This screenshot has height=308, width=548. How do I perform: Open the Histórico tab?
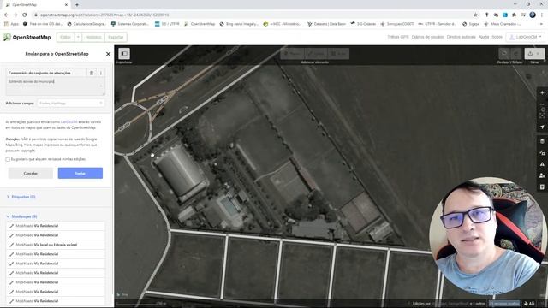(93, 37)
